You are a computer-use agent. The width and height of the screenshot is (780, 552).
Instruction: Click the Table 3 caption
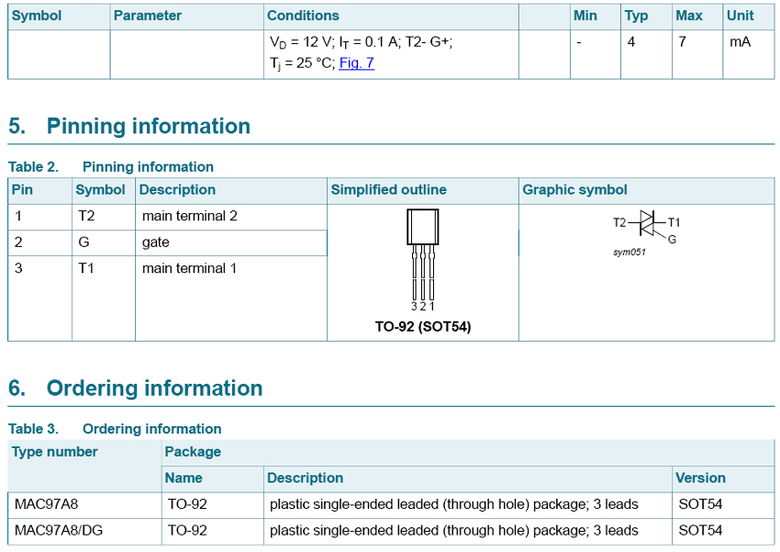coord(115,429)
